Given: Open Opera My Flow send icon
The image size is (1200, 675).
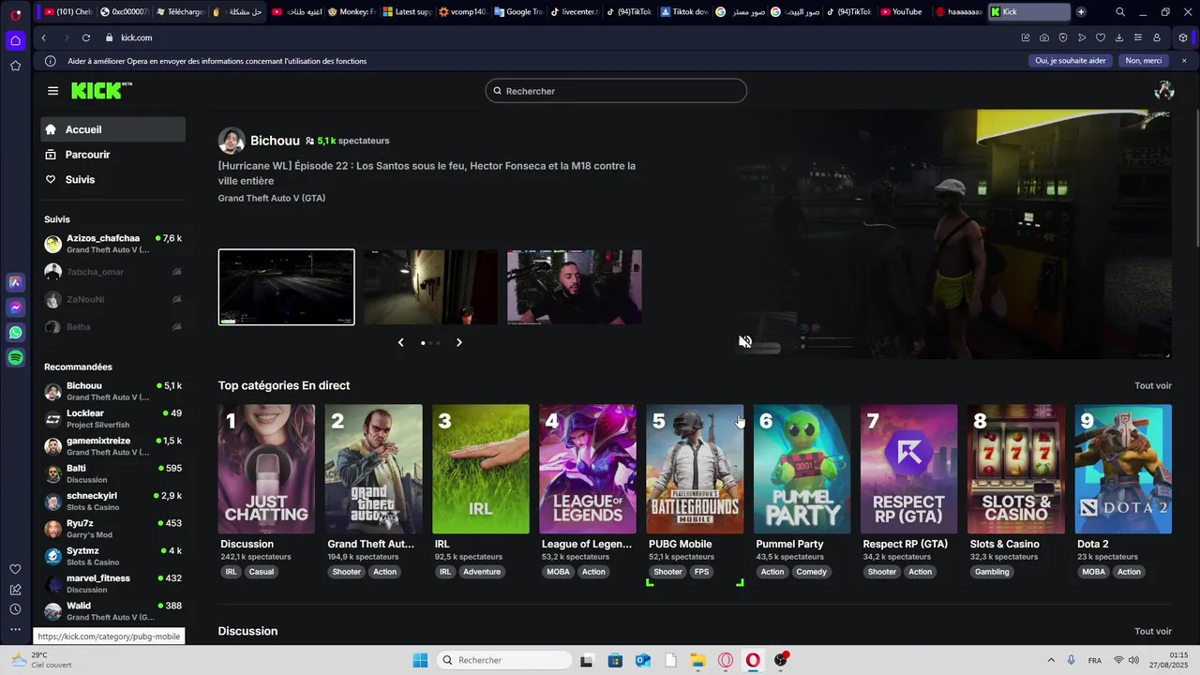Looking at the screenshot, I should [x=1082, y=37].
